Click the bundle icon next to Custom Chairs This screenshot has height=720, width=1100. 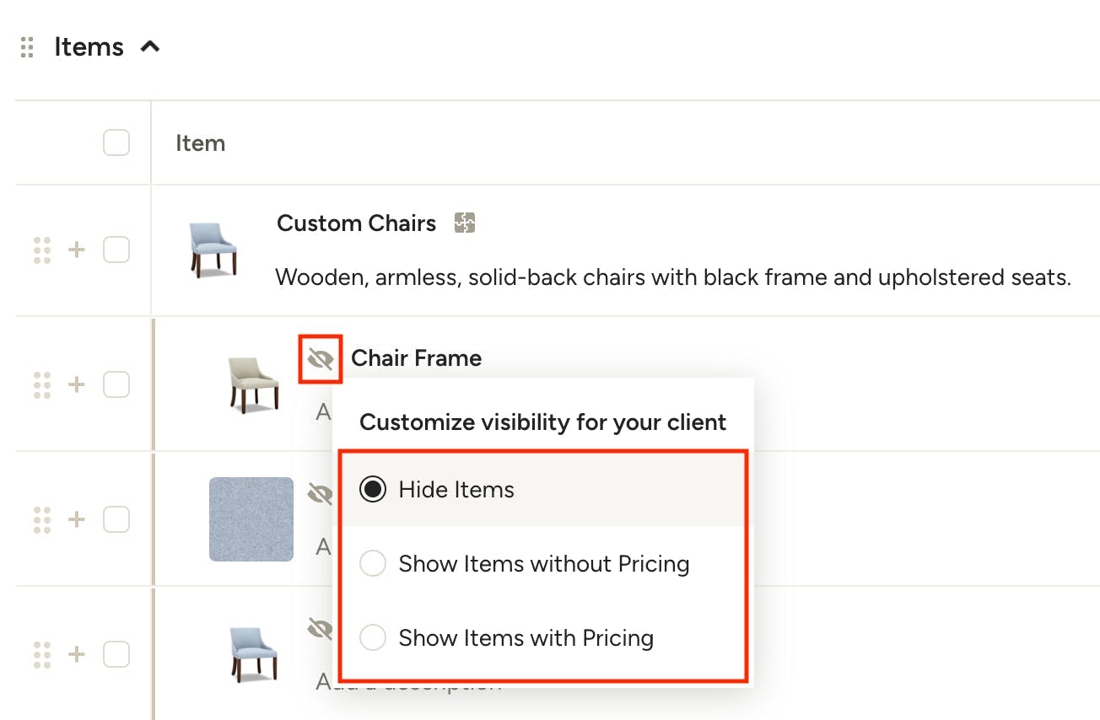click(465, 223)
